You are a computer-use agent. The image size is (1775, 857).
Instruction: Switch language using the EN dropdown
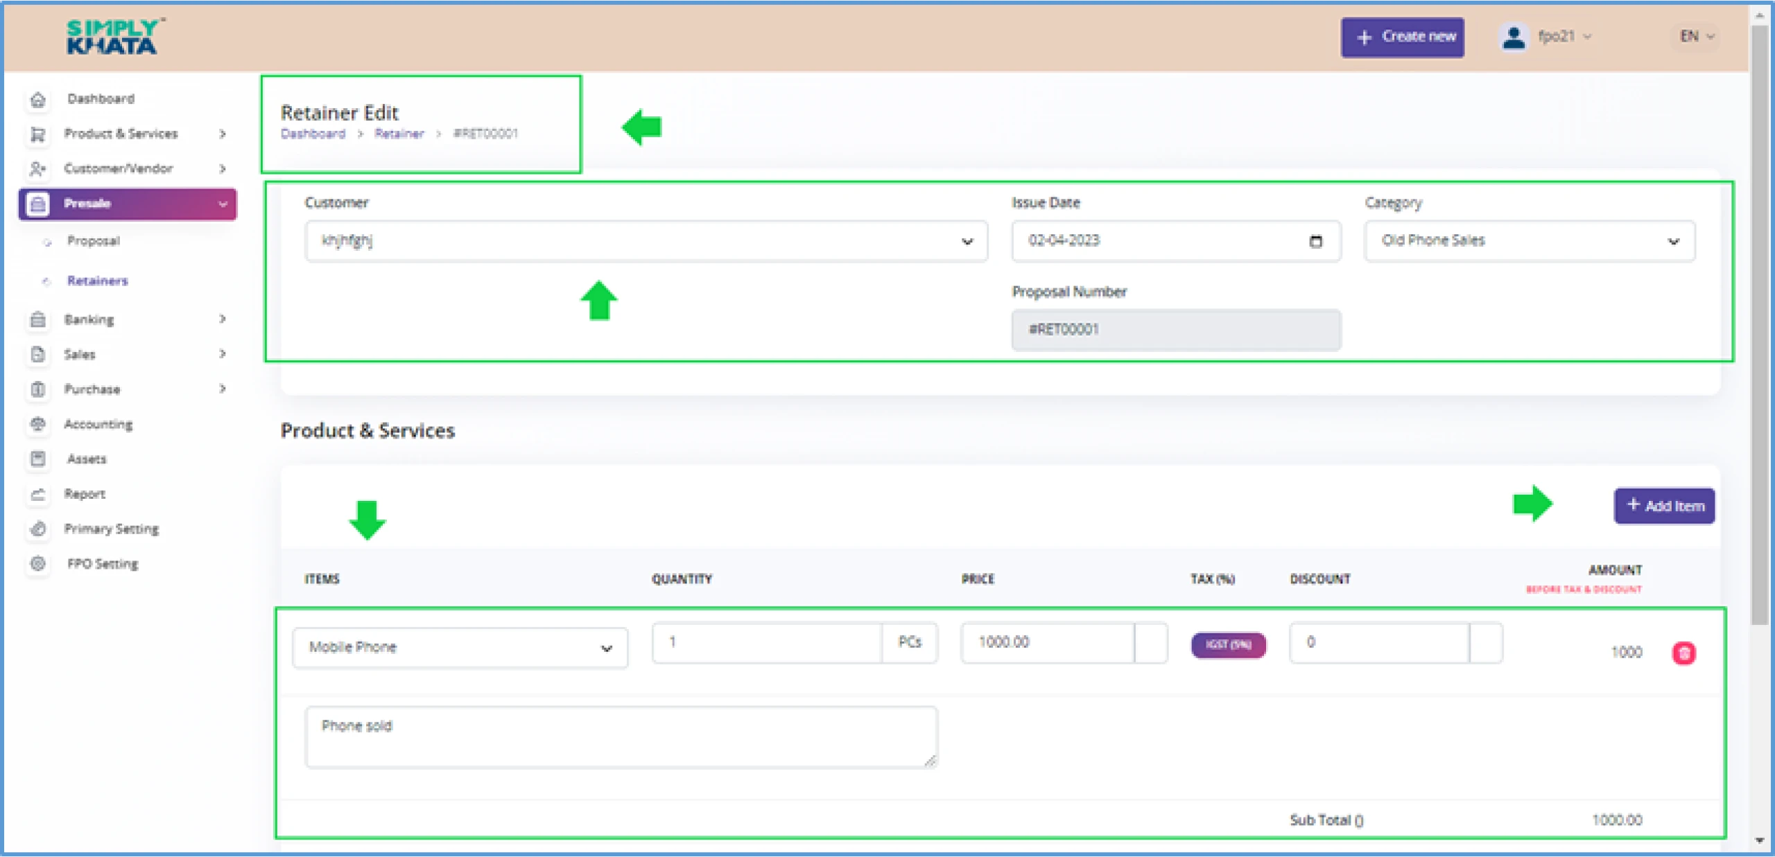(1696, 37)
